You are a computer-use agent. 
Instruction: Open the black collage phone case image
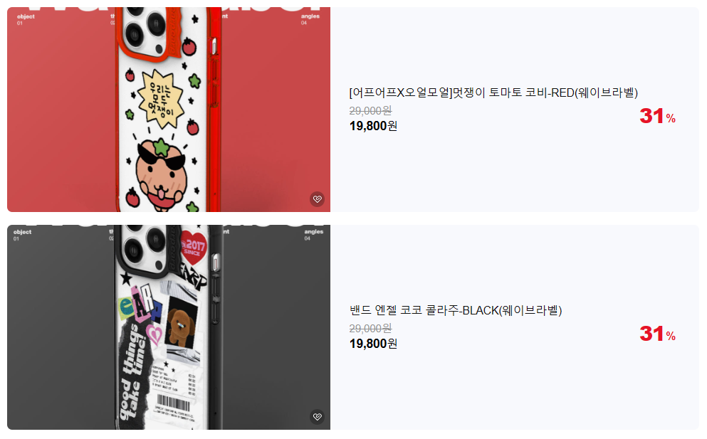click(x=169, y=327)
